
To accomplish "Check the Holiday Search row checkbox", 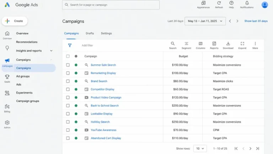I will (68, 122).
